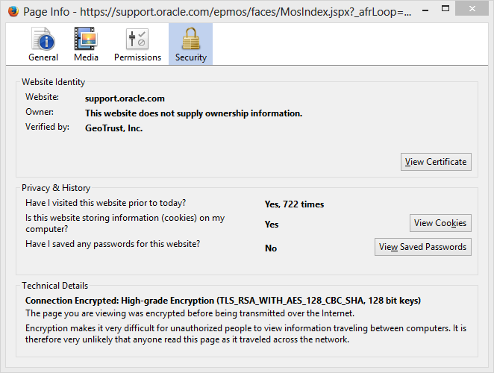Click the View Cookies button
Viewport: 494px width, 373px height.
click(440, 223)
